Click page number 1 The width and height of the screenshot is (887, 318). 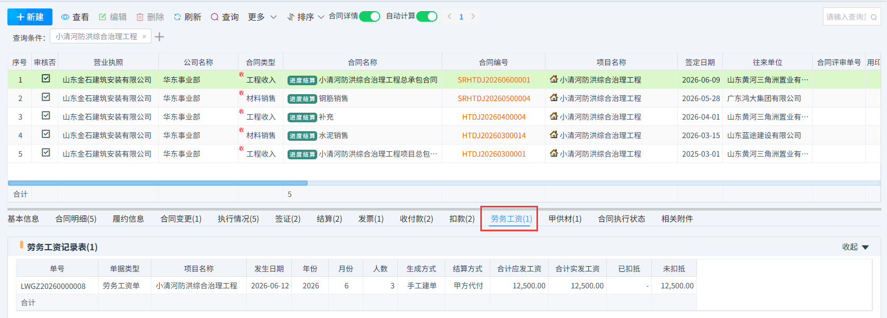point(461,17)
